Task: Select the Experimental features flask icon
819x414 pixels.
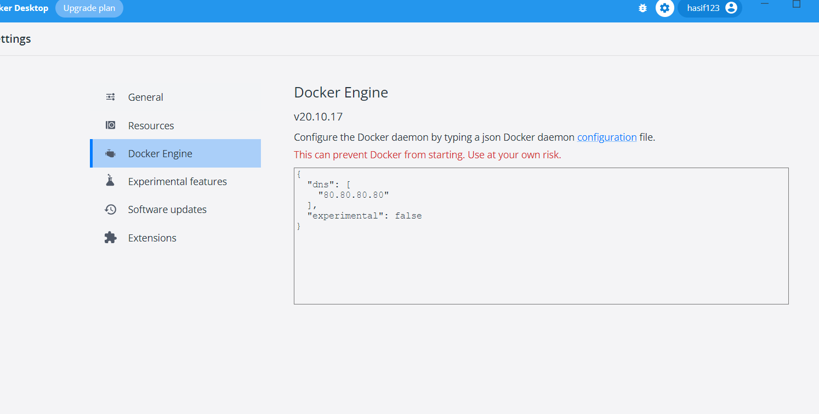Action: coord(110,181)
